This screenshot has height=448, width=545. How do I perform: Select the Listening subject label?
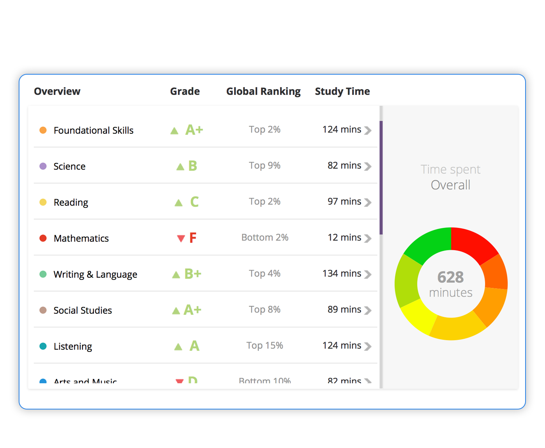click(x=73, y=346)
